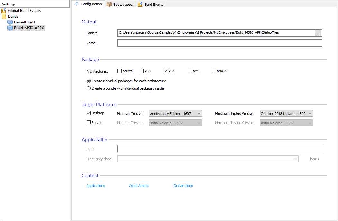This screenshot has height=221, width=338.
Task: Open the Desktop Minimum Version dropdown
Action: coord(198,113)
